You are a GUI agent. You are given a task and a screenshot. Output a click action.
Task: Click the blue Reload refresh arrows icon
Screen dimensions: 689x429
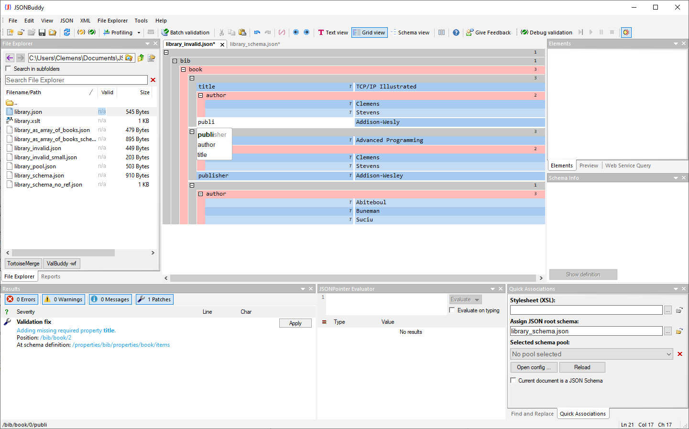tap(67, 33)
